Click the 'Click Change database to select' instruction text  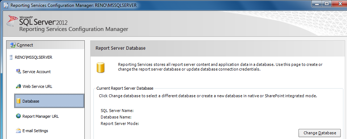point(208,96)
